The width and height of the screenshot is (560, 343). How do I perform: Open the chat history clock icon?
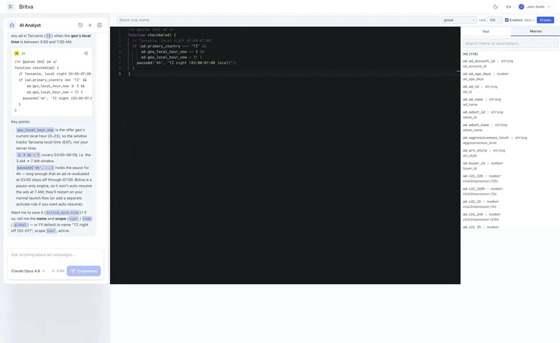tap(80, 25)
